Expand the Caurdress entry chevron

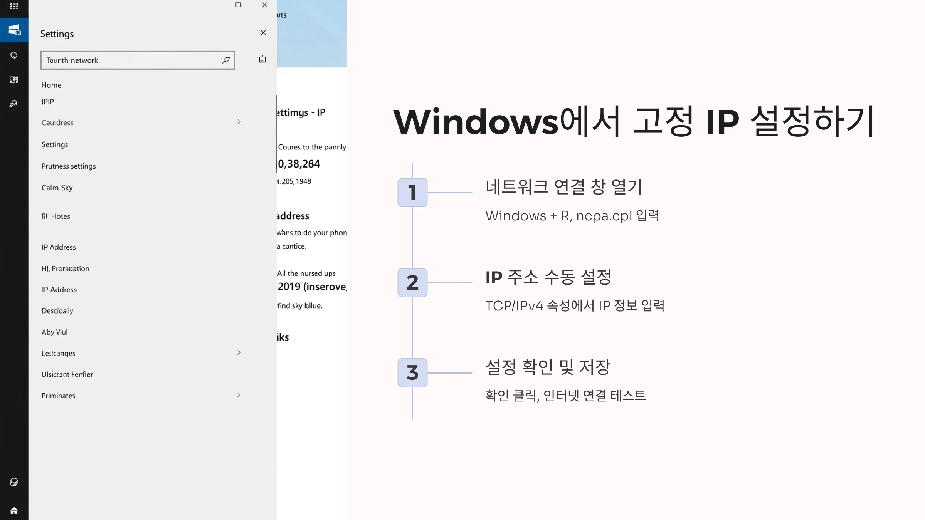click(x=239, y=122)
